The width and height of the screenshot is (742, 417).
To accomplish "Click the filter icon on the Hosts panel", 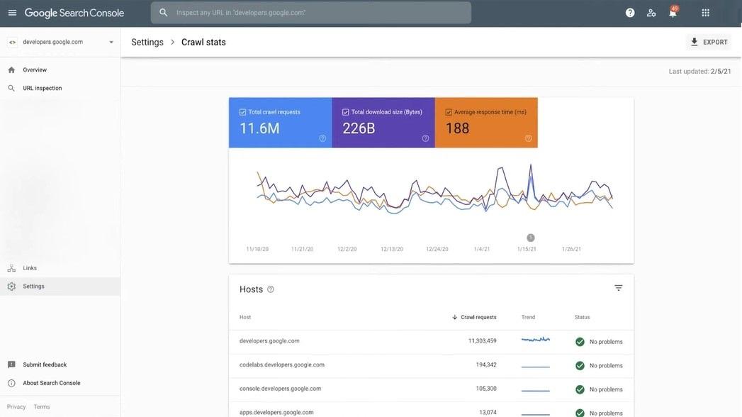I will click(615, 285).
